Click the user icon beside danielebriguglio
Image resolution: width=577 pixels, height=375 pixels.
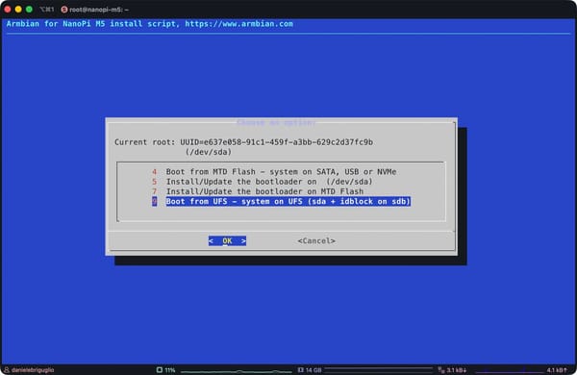click(x=7, y=370)
